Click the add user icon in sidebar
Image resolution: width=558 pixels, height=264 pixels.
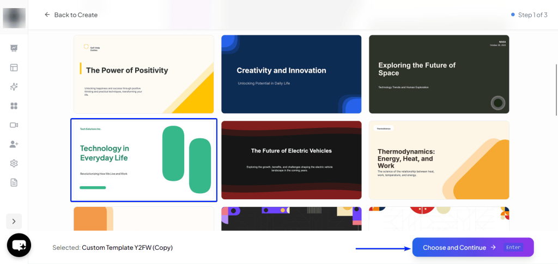click(14, 144)
